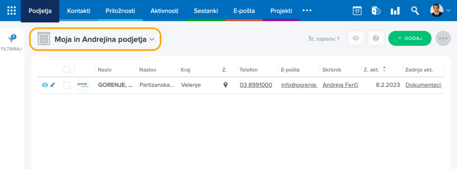Switch to the E-pošta tab
The width and height of the screenshot is (457, 169).
point(244,11)
